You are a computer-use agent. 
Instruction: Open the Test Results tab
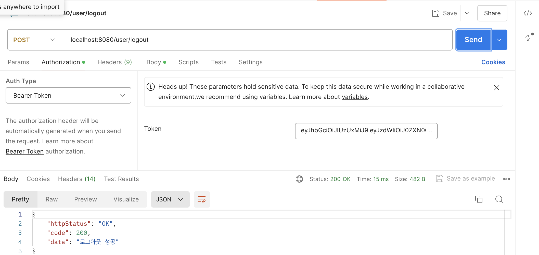pyautogui.click(x=121, y=179)
